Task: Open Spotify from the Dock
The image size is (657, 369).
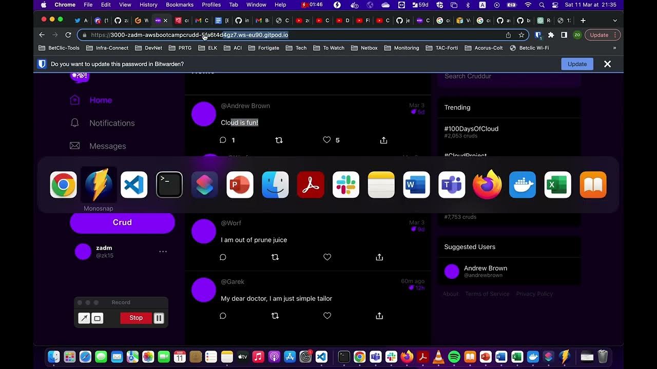Action: click(454, 357)
